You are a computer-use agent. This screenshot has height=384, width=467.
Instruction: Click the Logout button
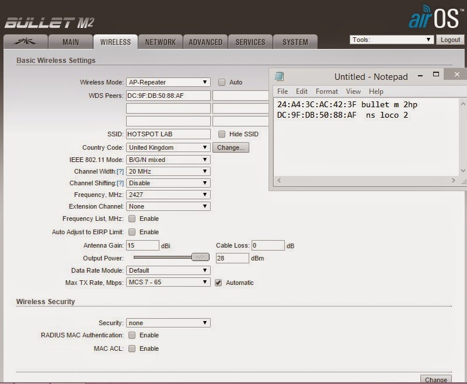point(450,40)
